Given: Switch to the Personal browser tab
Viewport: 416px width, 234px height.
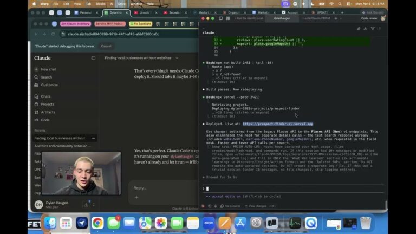Looking at the screenshot, I should pos(86,12).
